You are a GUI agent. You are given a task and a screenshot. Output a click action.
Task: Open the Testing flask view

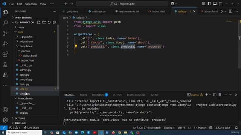pos(5,64)
